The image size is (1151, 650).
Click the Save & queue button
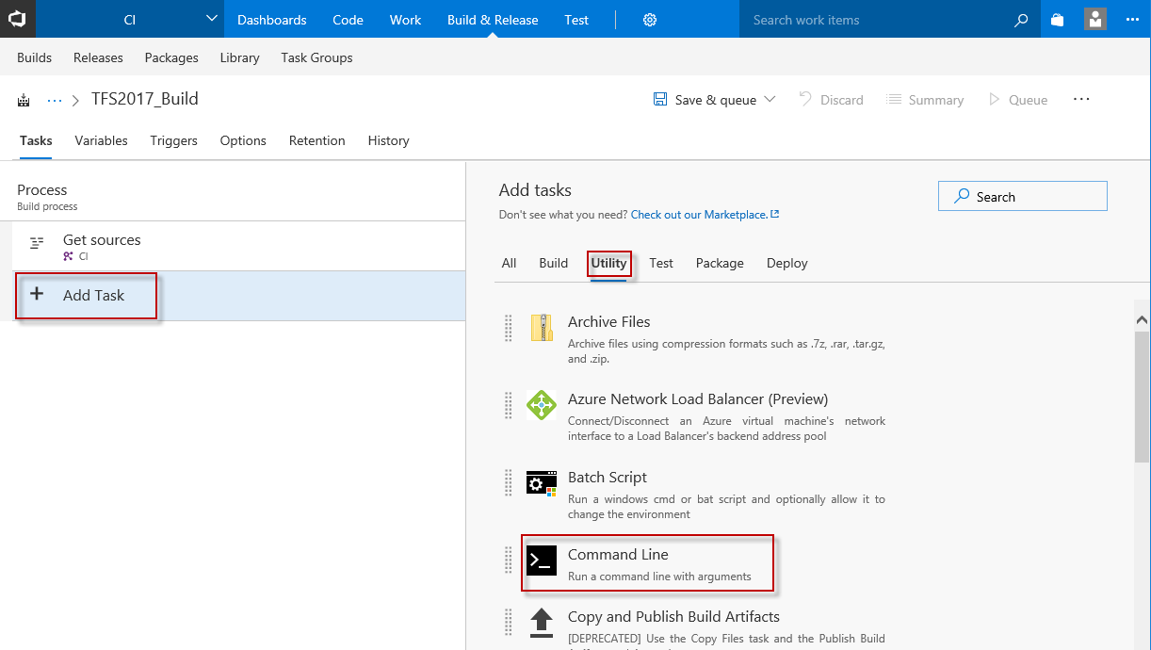click(705, 100)
